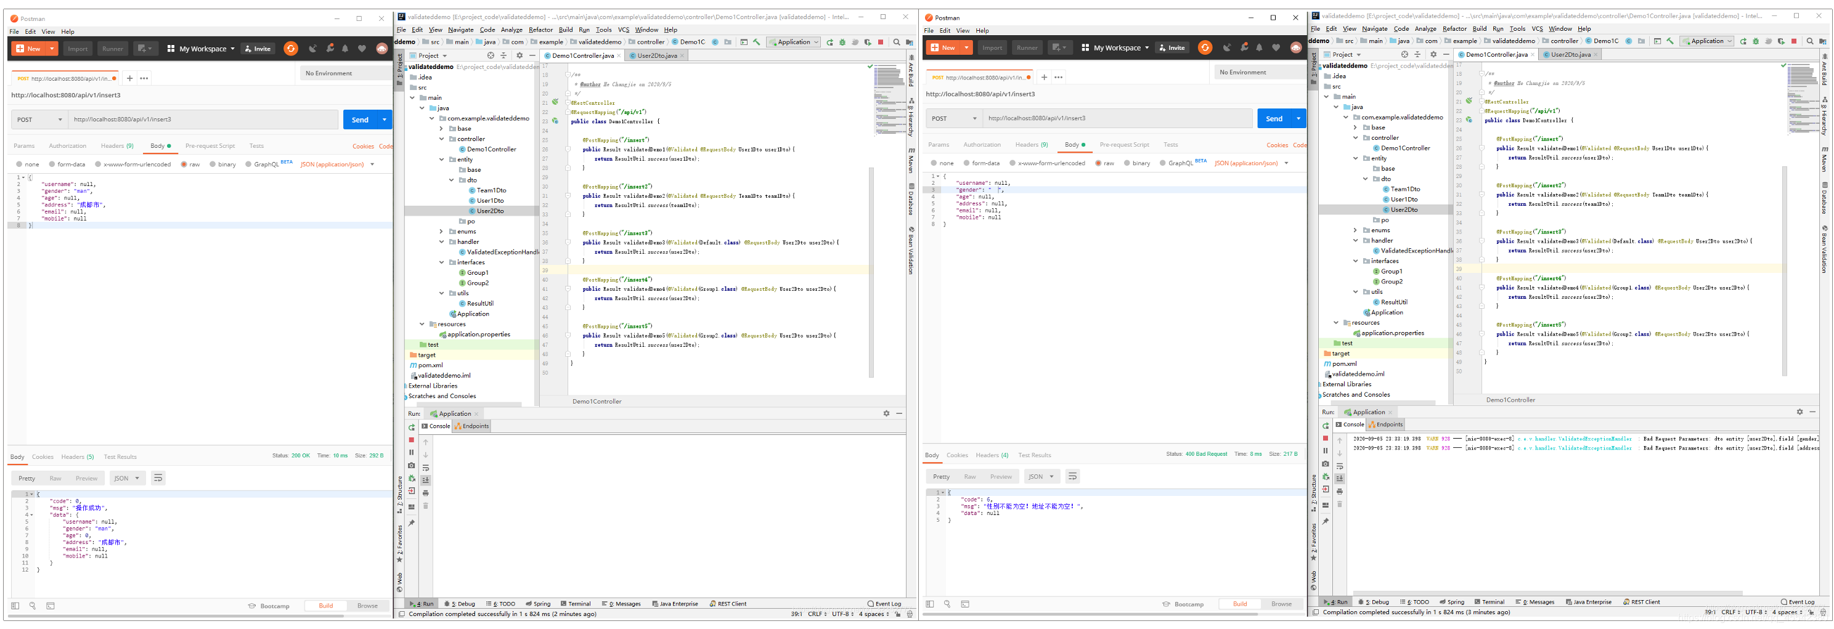Open Endpoints tab in left IntelliJ Run panel
The height and width of the screenshot is (629, 1834).
[472, 426]
